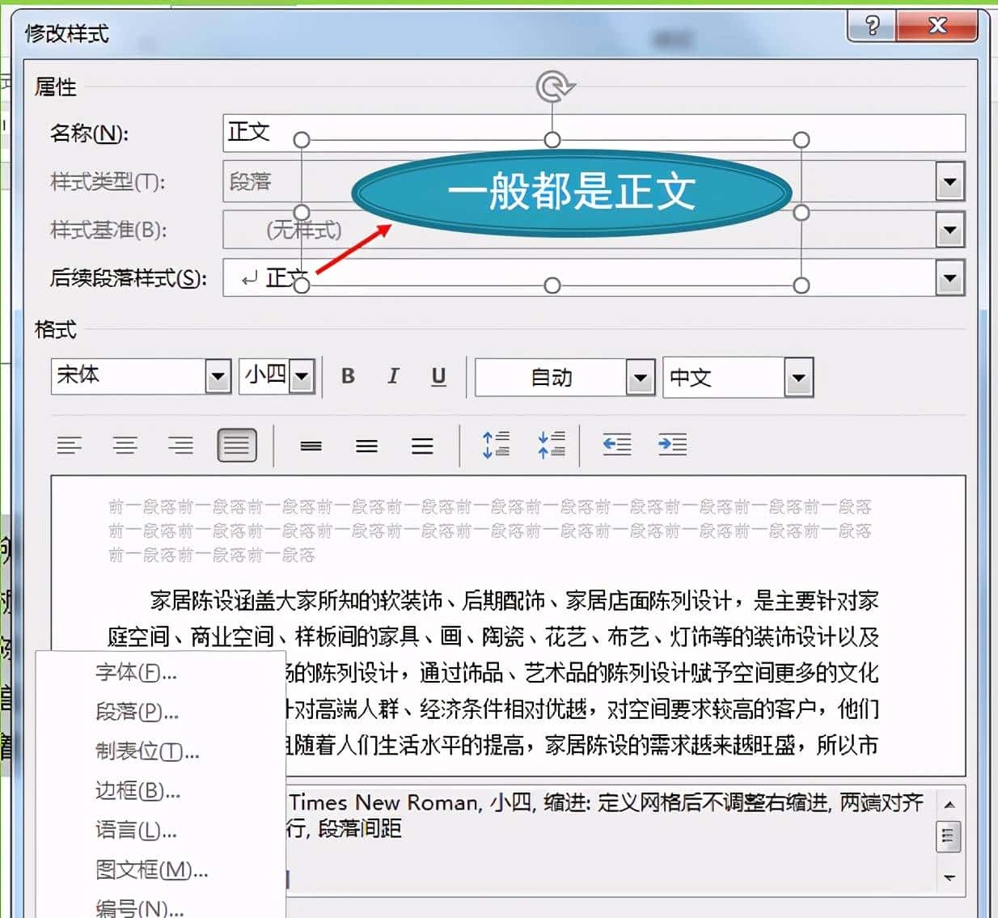The image size is (998, 918).
Task: Open the 宋体 font dropdown
Action: (217, 376)
